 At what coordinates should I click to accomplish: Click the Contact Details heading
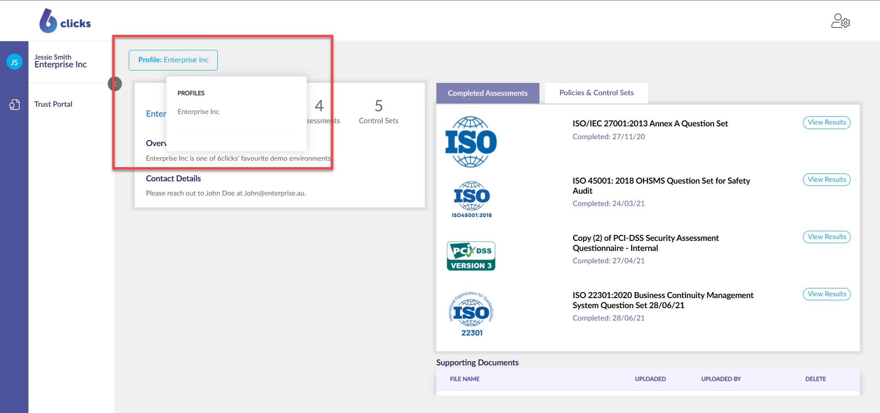pos(173,179)
